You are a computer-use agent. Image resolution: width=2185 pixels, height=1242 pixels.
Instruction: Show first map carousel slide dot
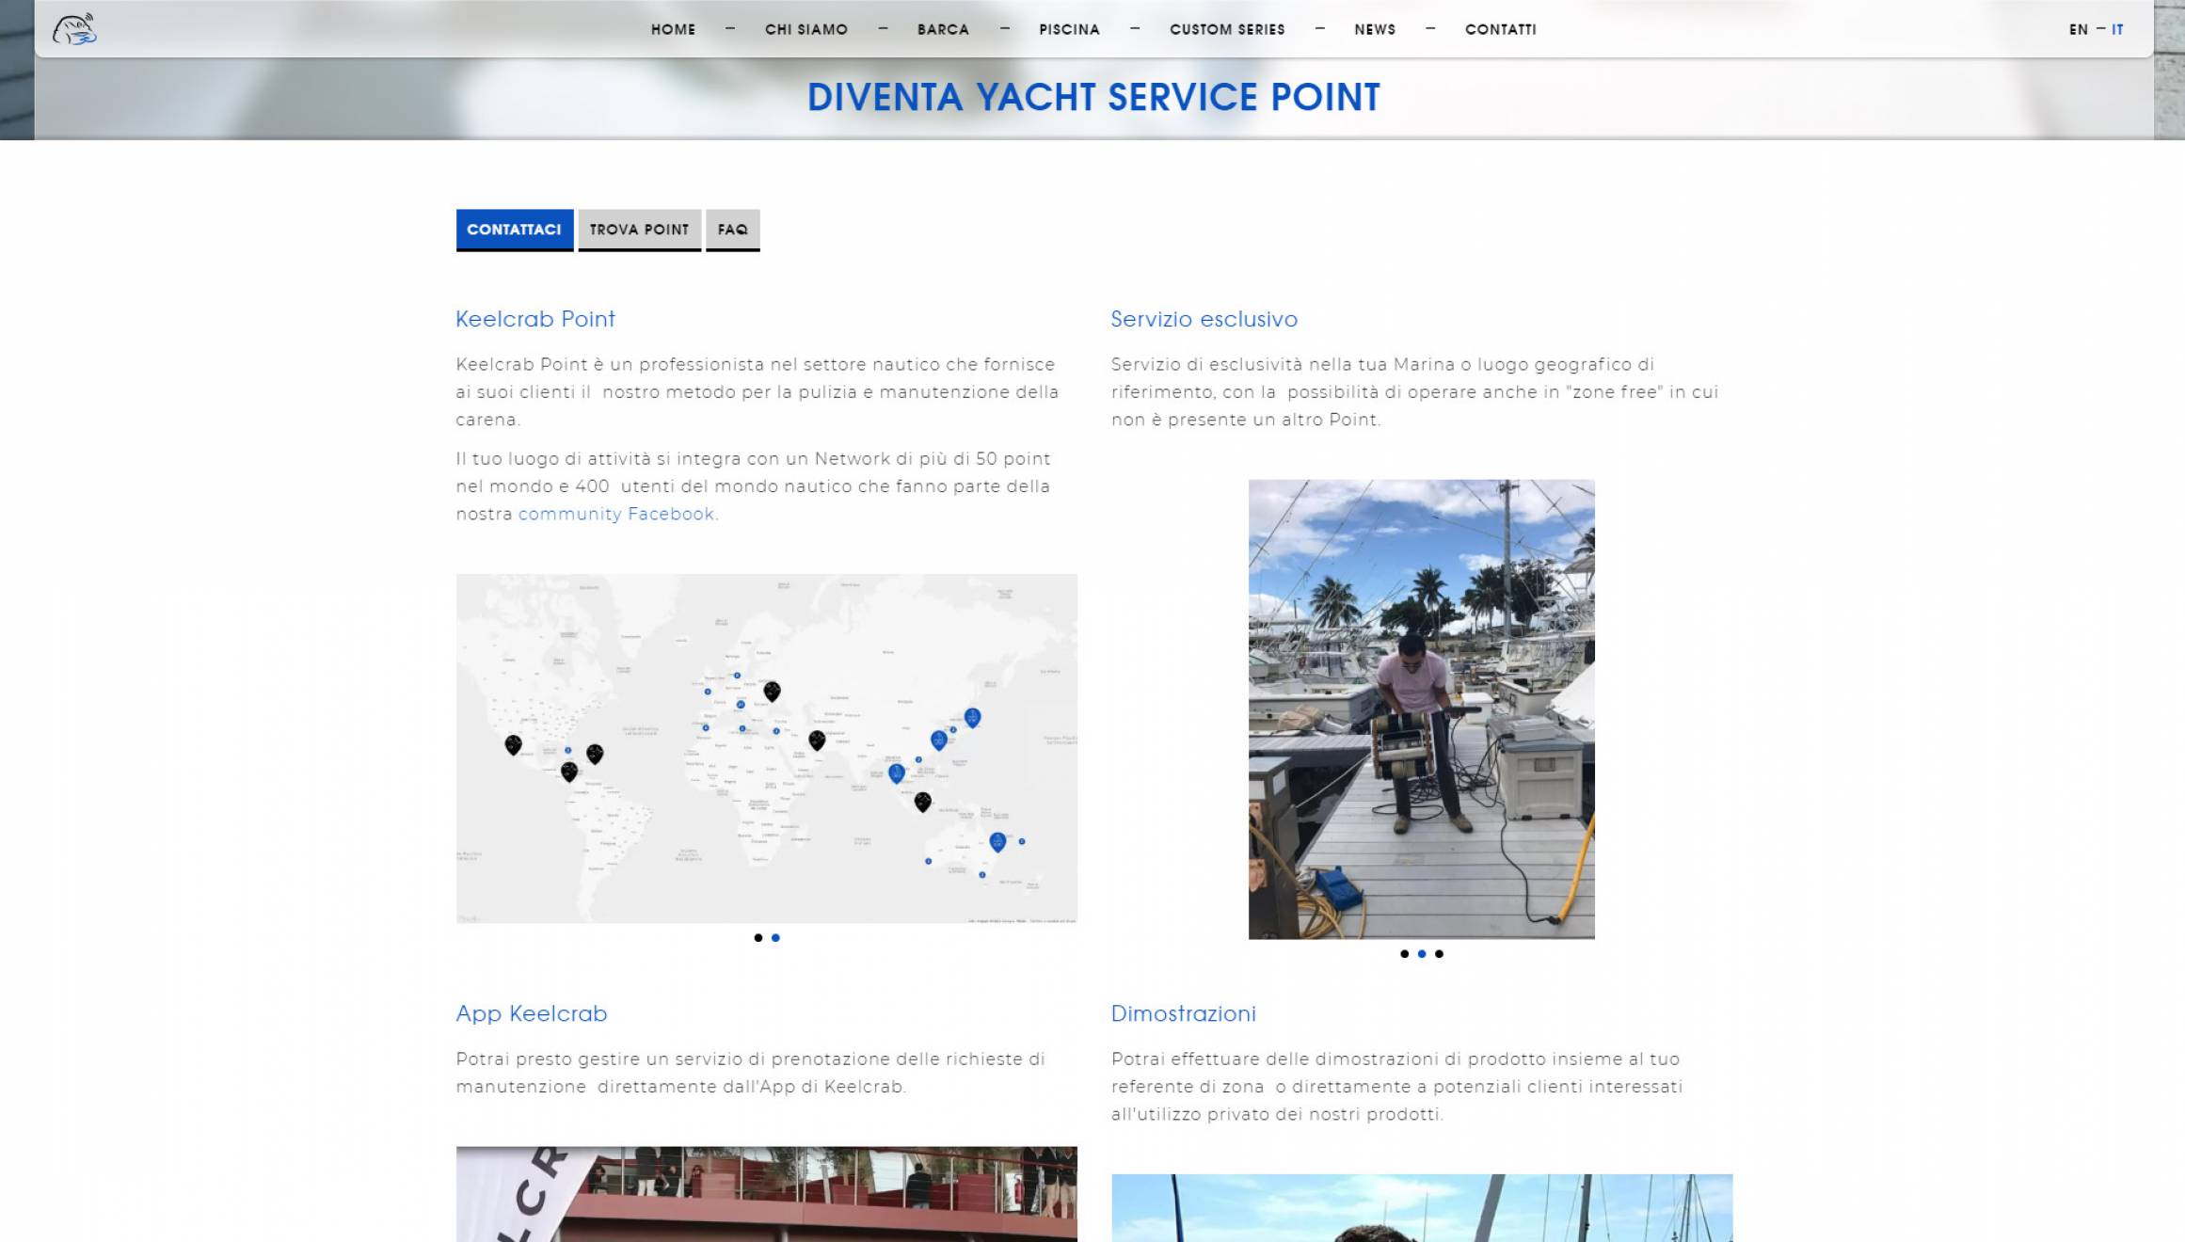coord(758,937)
